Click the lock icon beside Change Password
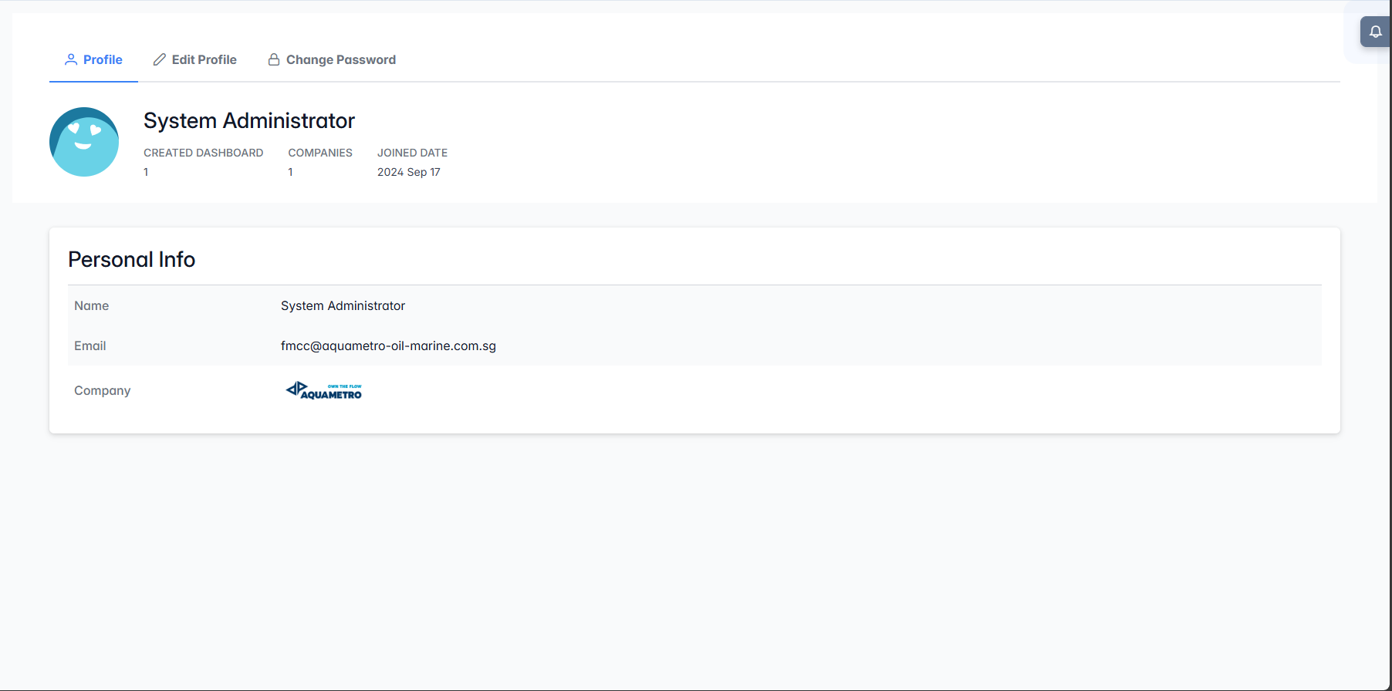The height and width of the screenshot is (691, 1392). click(274, 59)
